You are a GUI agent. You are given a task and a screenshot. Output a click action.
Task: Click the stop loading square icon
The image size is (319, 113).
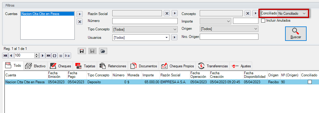[60, 56]
